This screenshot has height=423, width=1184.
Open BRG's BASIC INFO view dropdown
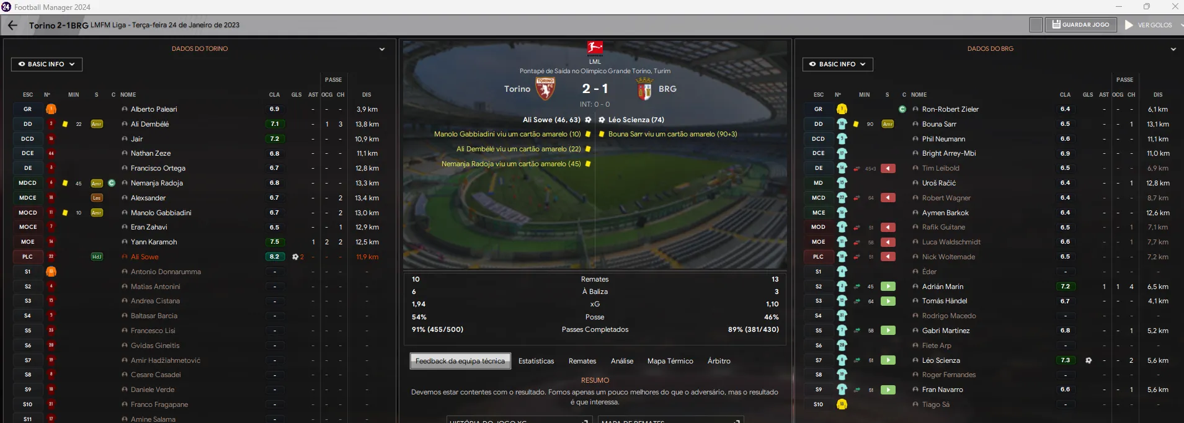(x=838, y=64)
